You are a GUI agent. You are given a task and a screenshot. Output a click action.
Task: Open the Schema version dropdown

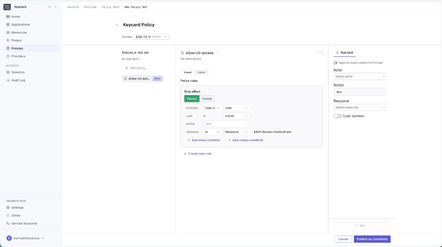151,37
